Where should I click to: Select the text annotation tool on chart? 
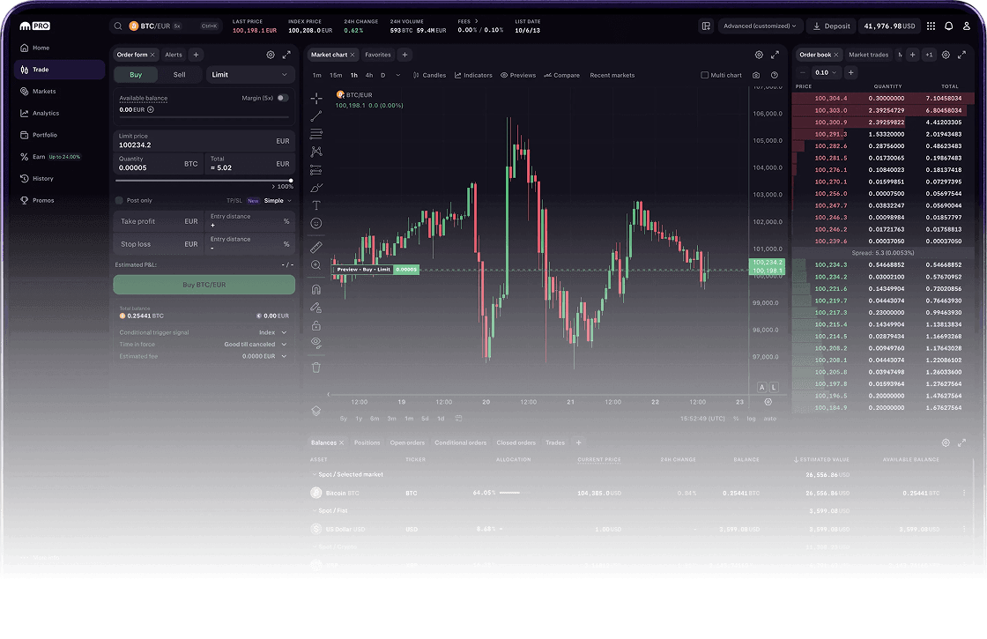tap(316, 205)
